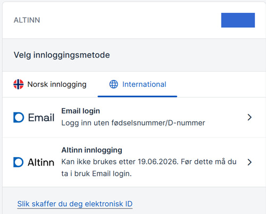Open Email login via its chevron arrow
Image resolution: width=266 pixels, height=214 pixels.
coord(250,117)
